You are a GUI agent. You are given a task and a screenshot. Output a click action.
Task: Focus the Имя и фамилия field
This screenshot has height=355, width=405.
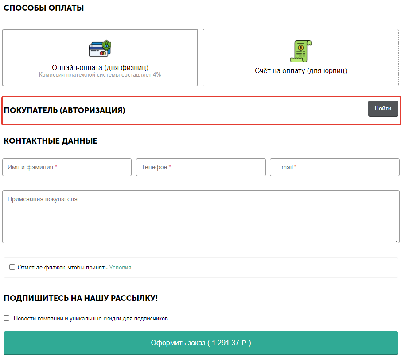point(67,167)
